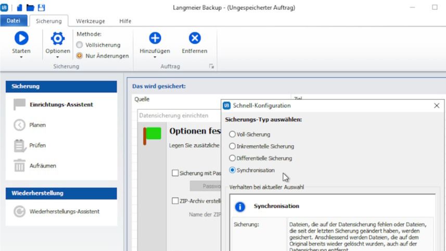Click the new job icon in title bar
446x251 pixels.
(x=19, y=7)
